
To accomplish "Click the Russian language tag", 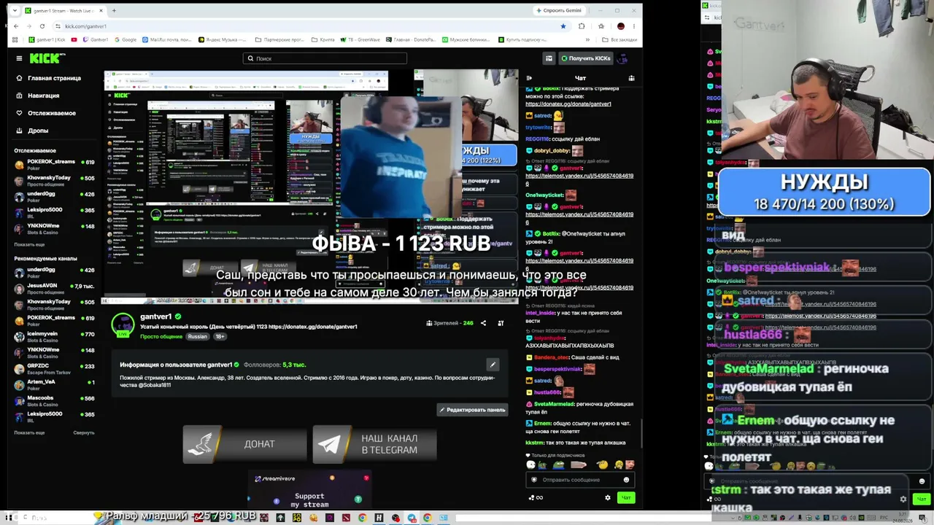I will [197, 337].
